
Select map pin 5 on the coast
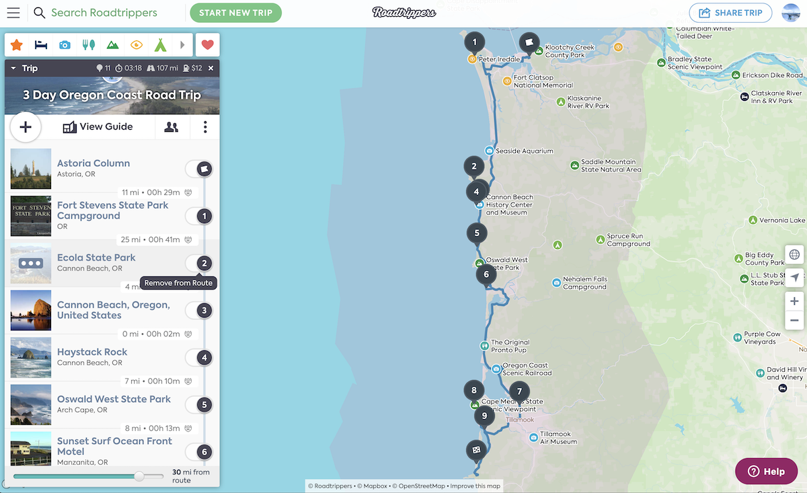click(x=477, y=234)
